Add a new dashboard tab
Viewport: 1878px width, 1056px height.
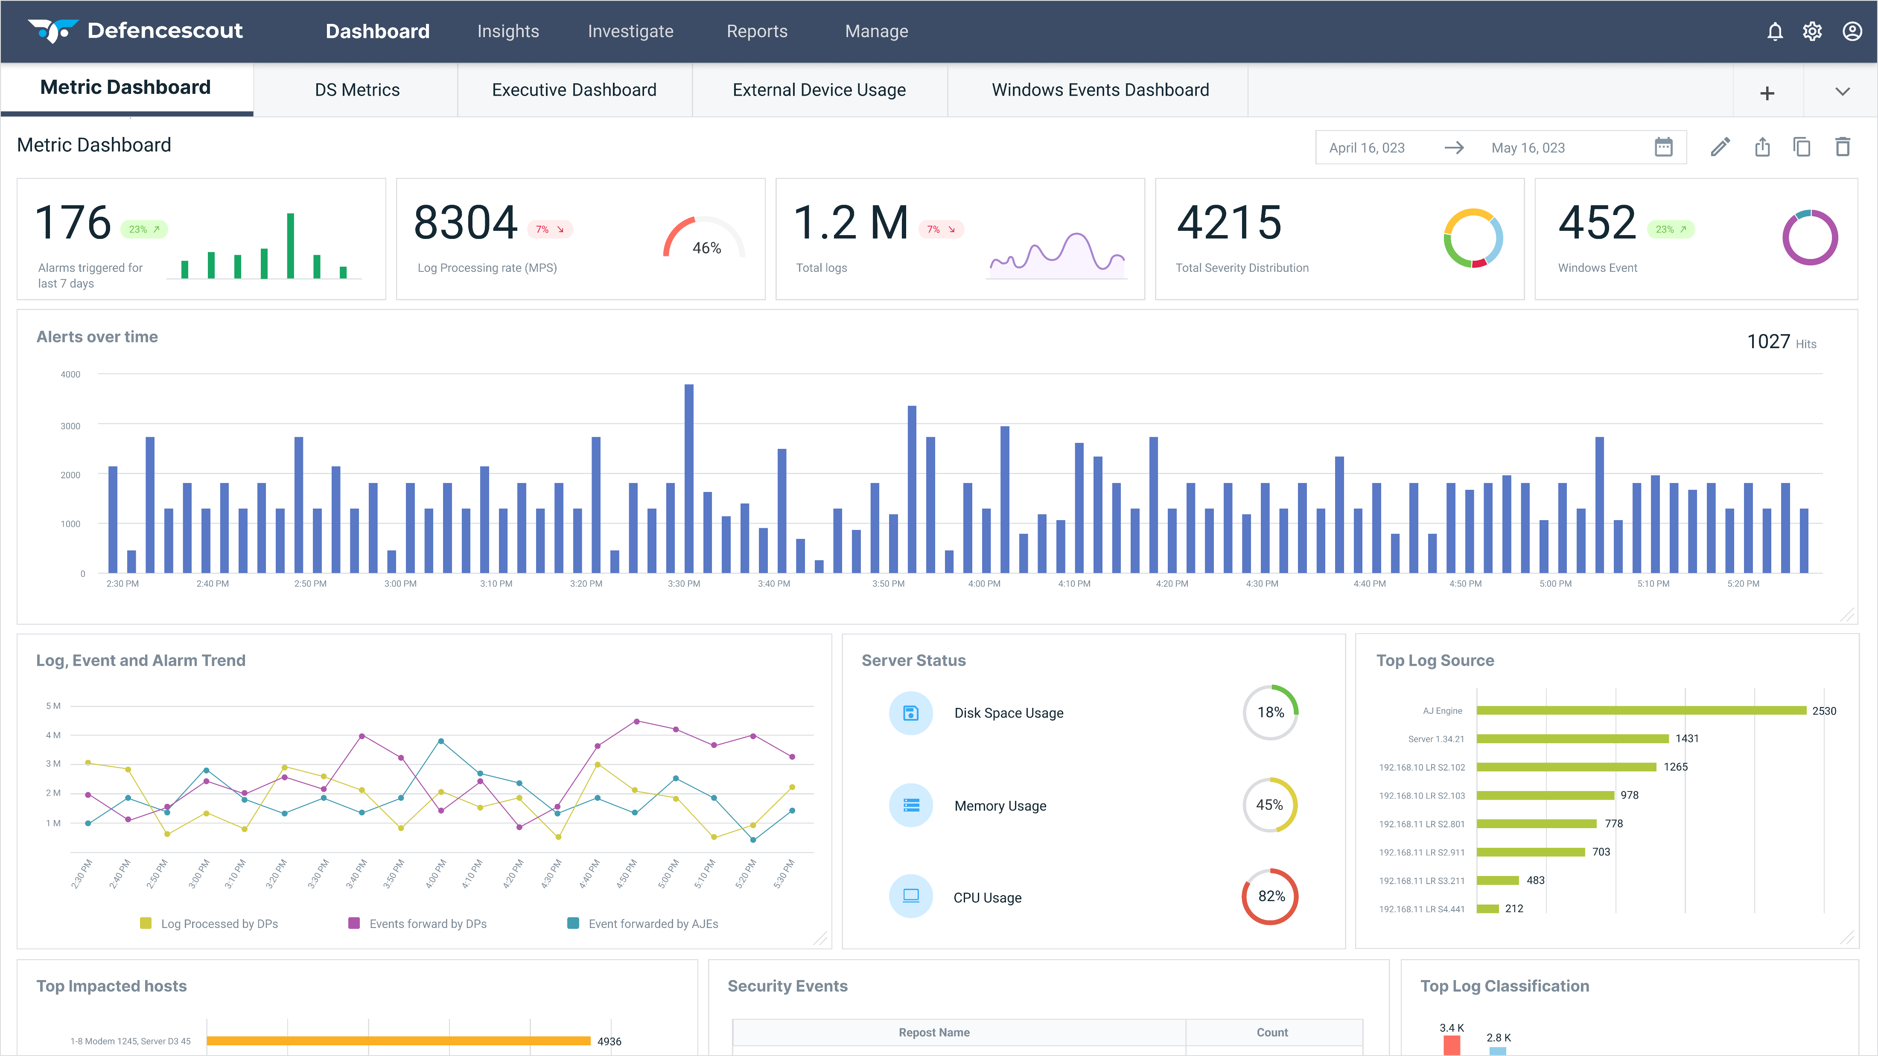click(1767, 93)
